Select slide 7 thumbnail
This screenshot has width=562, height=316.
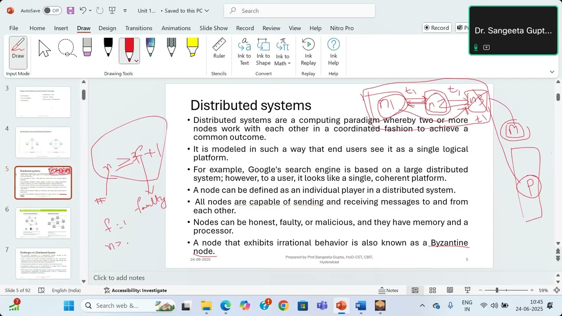click(x=43, y=263)
